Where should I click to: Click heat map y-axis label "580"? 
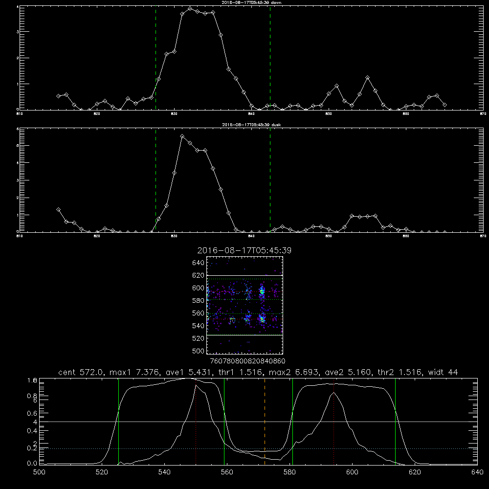coord(199,300)
